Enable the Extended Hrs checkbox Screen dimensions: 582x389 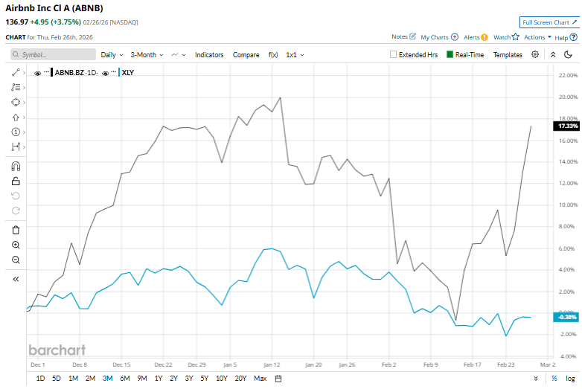coord(394,54)
